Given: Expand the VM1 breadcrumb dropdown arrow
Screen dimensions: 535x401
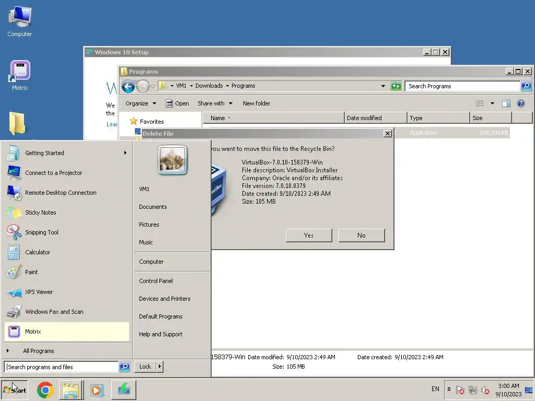Looking at the screenshot, I should (191, 86).
